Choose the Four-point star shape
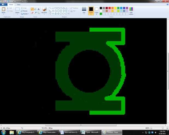The height and width of the screenshot is (135, 169). 53,14
